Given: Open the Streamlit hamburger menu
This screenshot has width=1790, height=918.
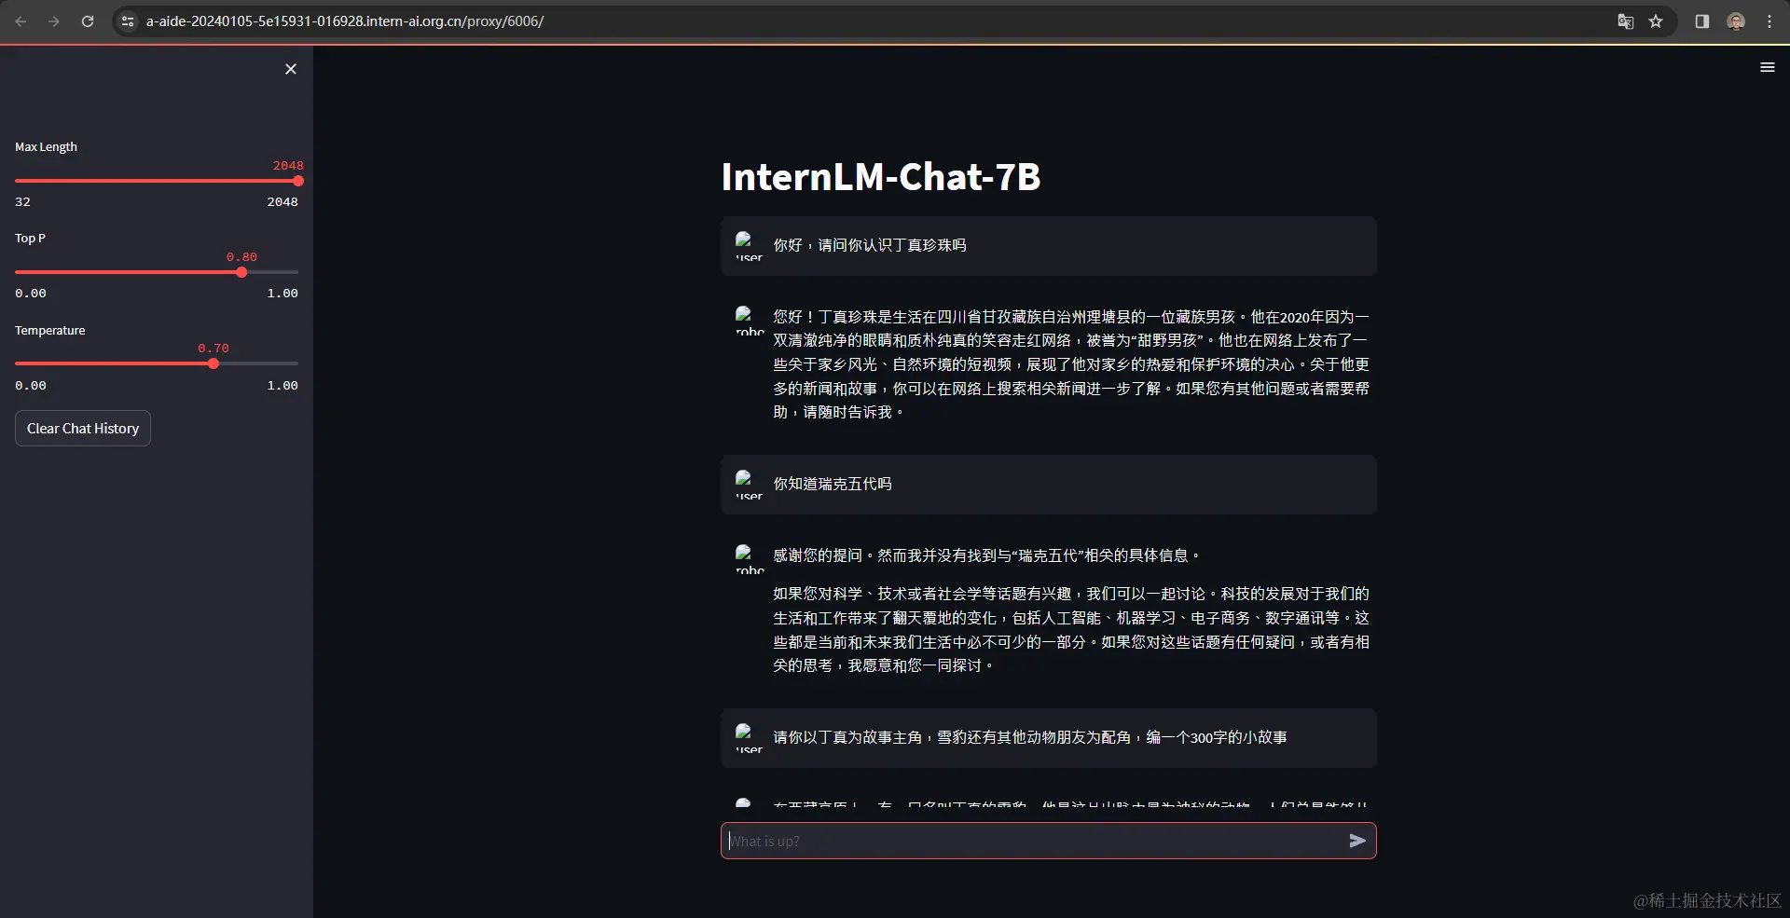Looking at the screenshot, I should (1767, 67).
